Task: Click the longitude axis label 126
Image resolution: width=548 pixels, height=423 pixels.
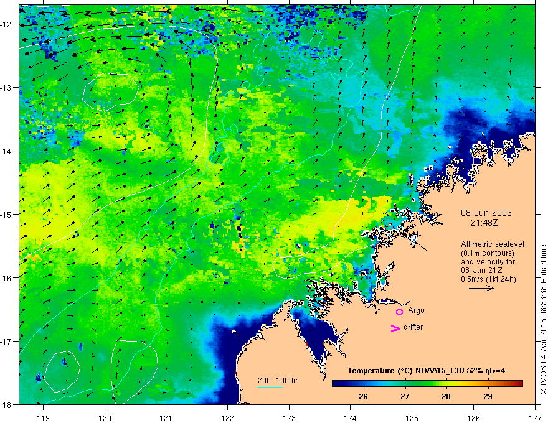Action: 473,418
